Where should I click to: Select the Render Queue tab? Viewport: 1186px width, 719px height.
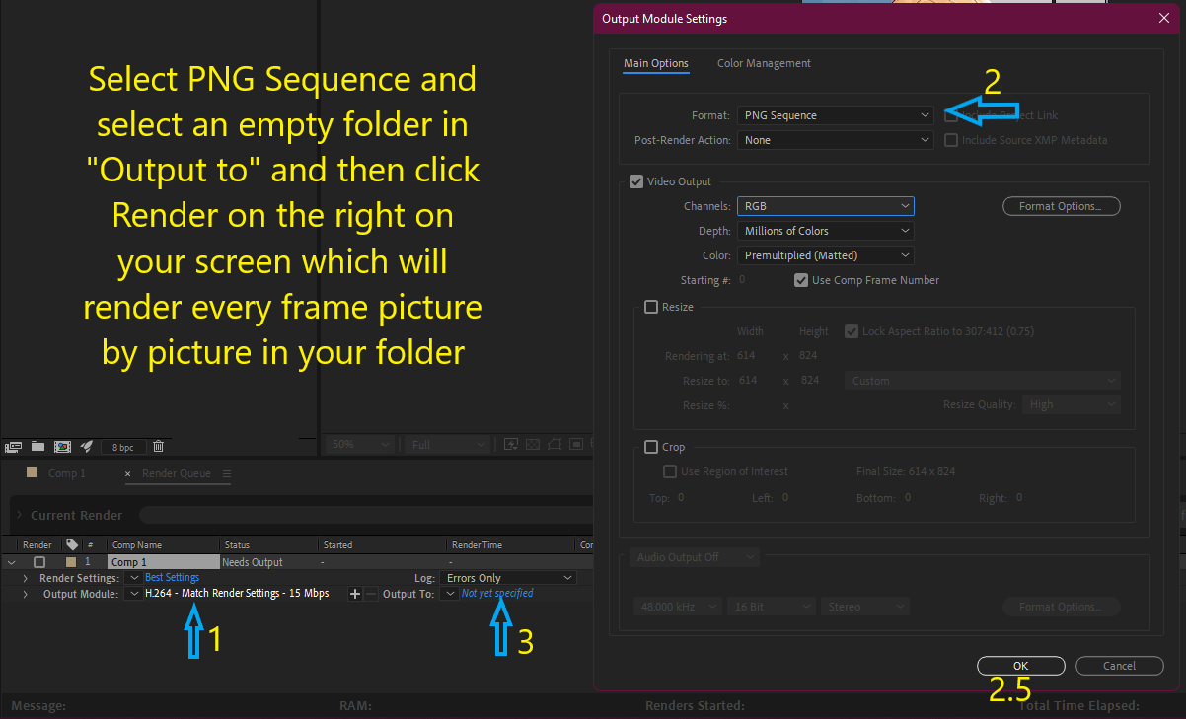(177, 473)
